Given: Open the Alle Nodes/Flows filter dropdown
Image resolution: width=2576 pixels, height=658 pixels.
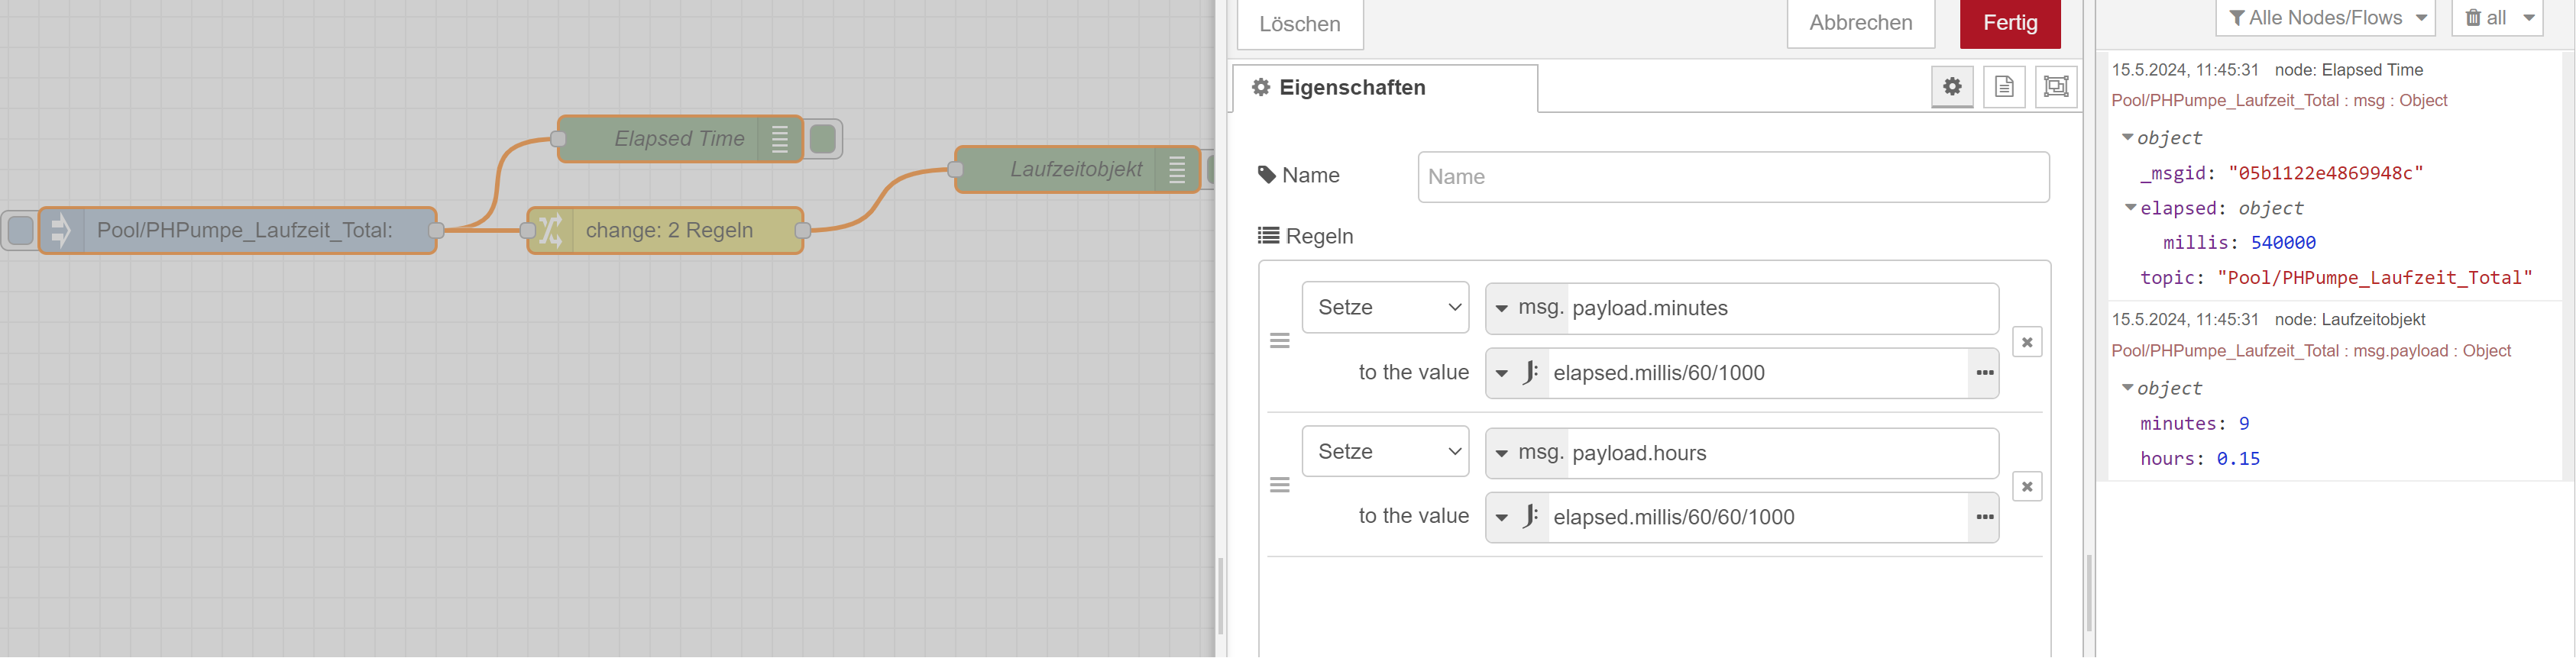Looking at the screenshot, I should point(2324,18).
